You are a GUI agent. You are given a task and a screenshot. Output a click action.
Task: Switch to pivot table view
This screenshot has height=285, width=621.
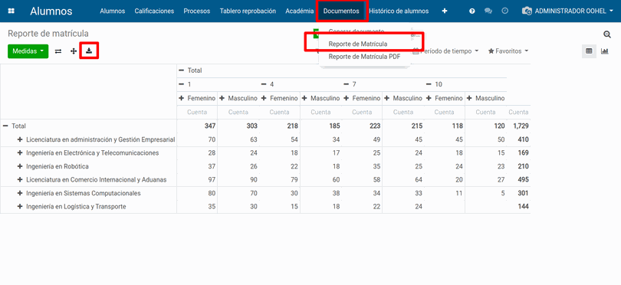point(589,51)
